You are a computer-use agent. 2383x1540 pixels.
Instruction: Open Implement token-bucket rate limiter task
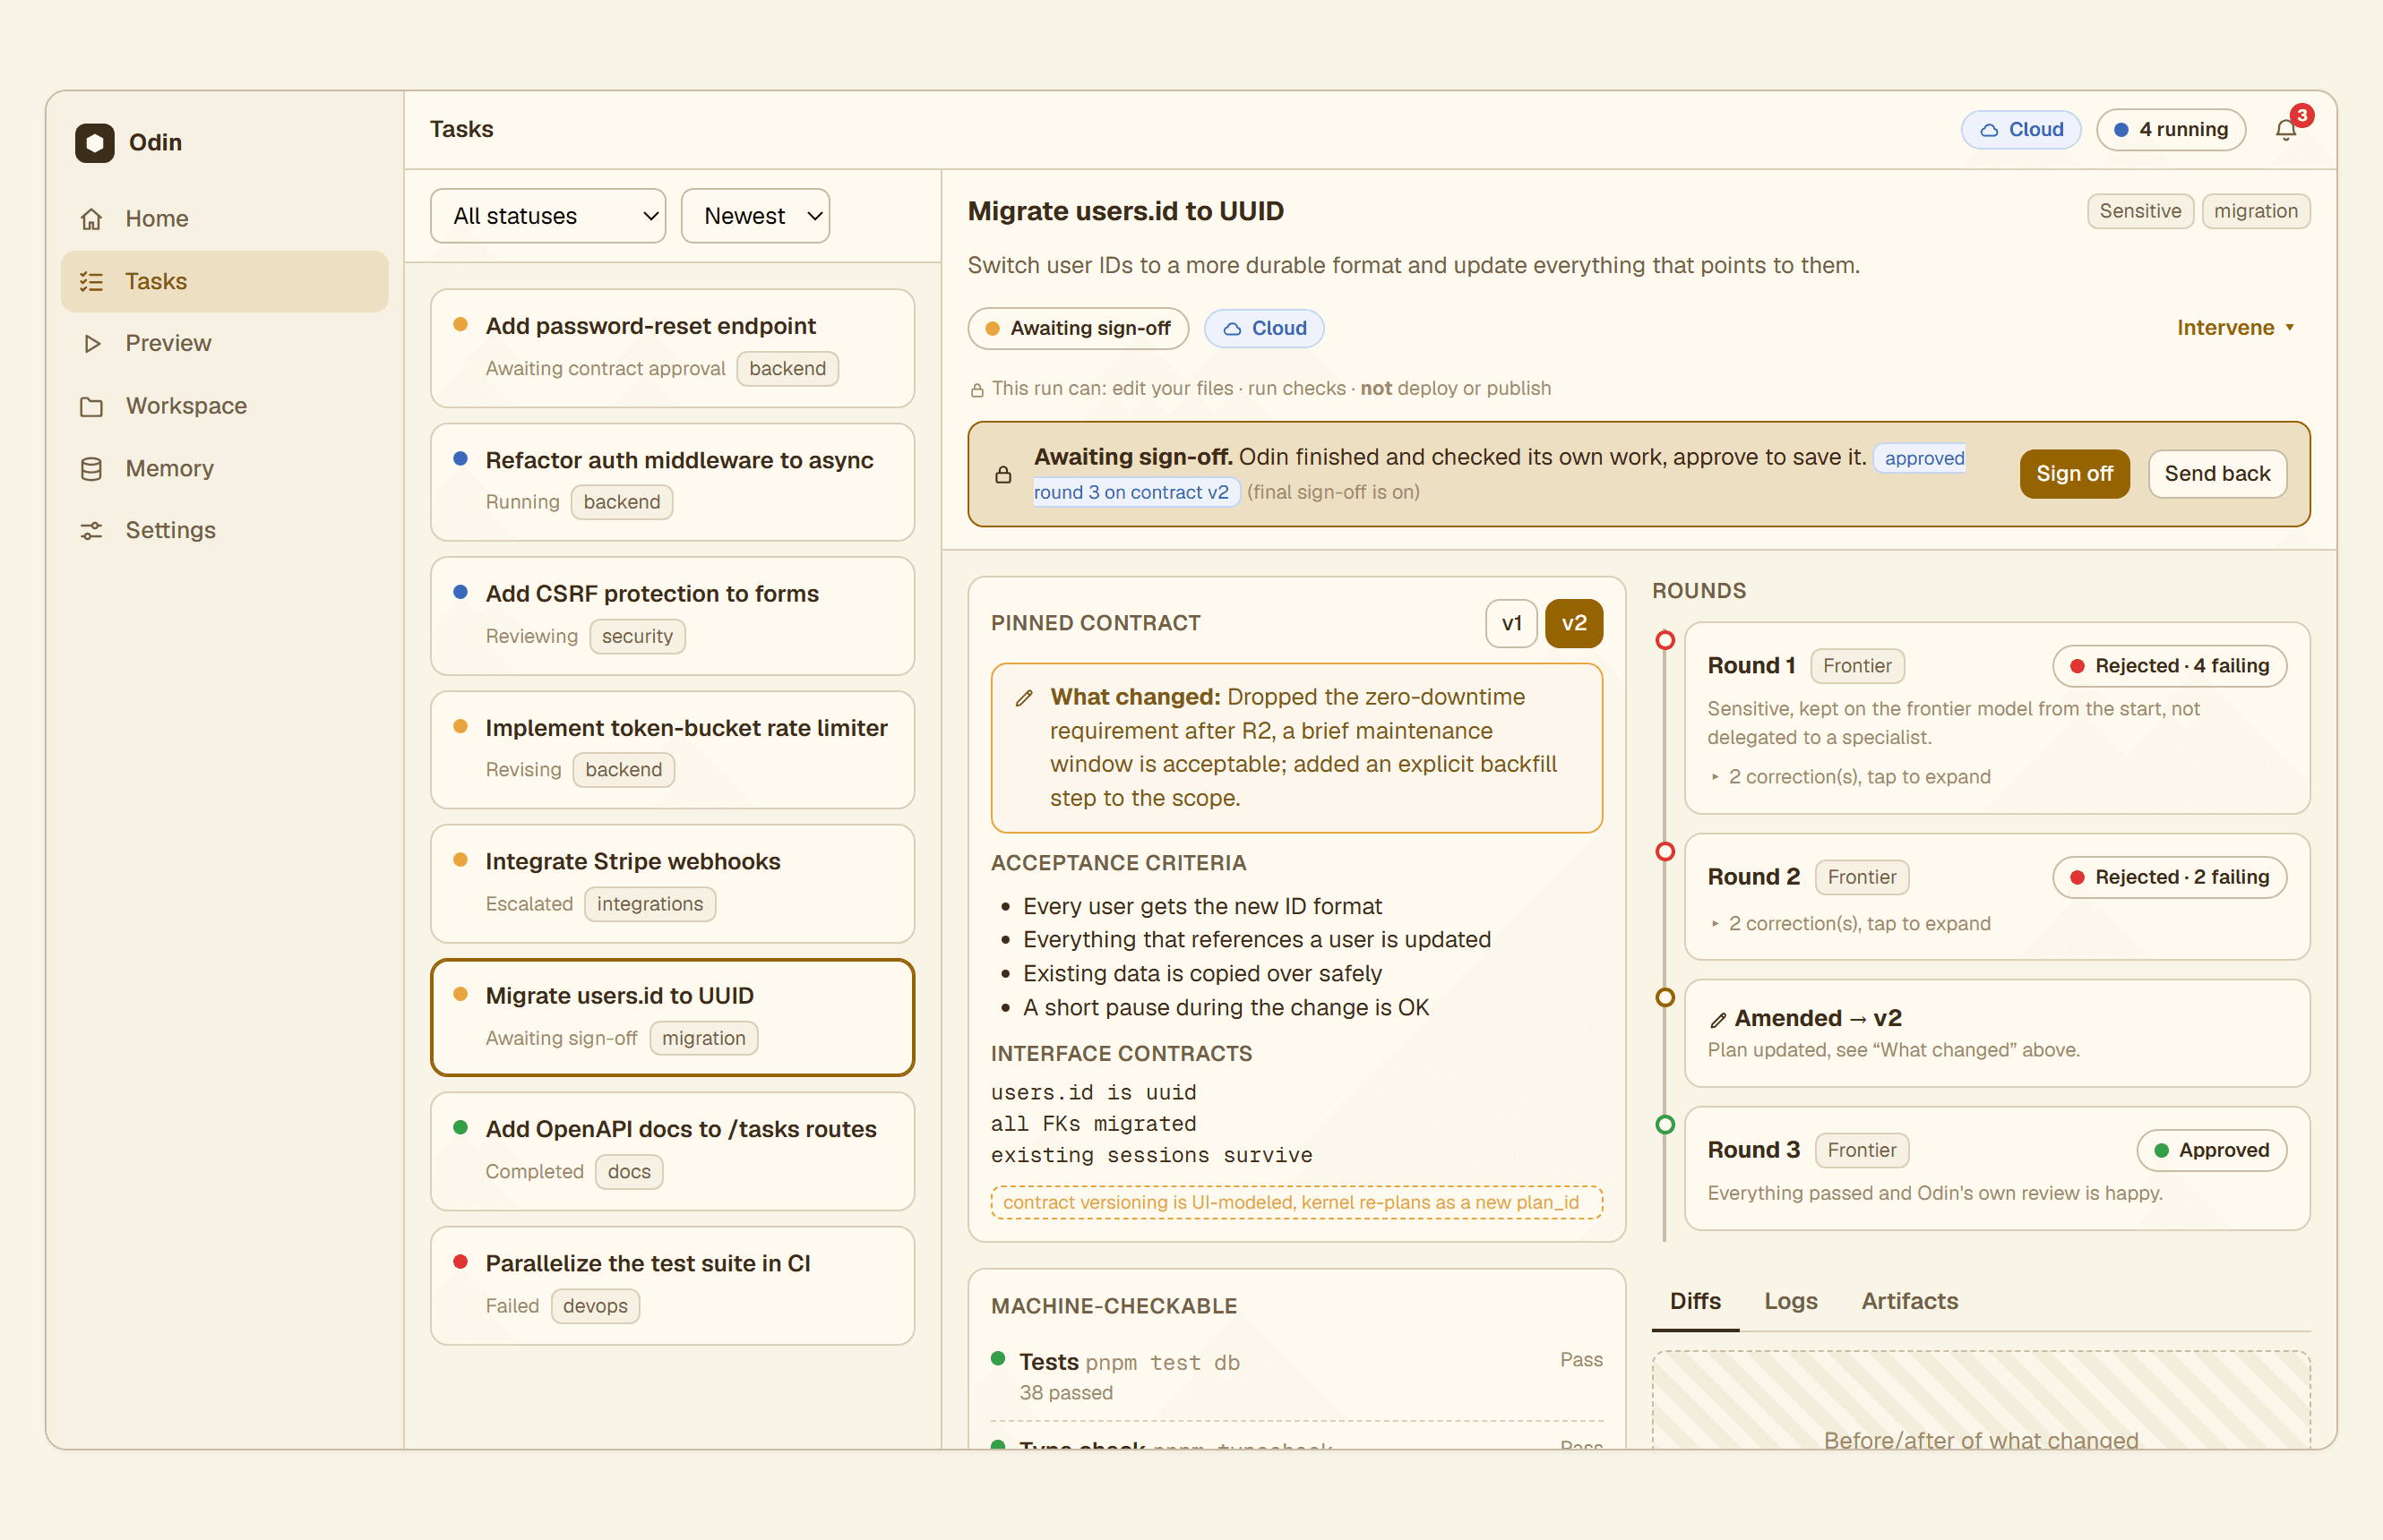click(x=672, y=750)
